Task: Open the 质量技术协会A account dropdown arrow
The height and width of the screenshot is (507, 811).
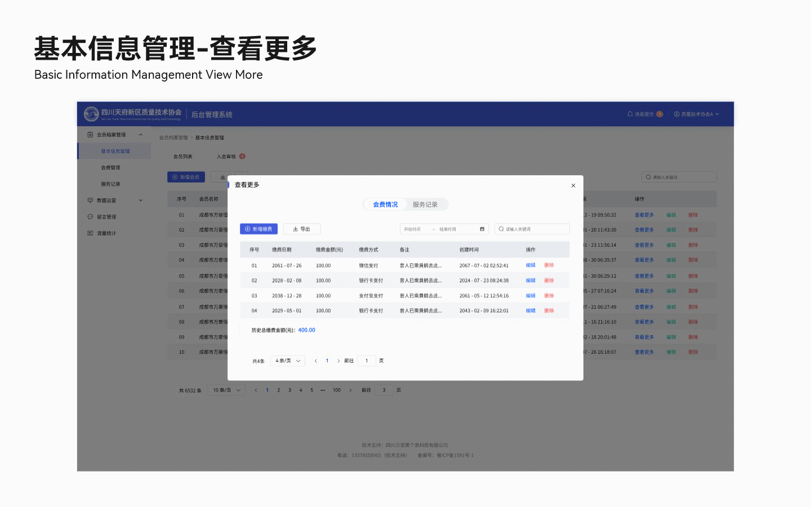Action: coord(717,114)
